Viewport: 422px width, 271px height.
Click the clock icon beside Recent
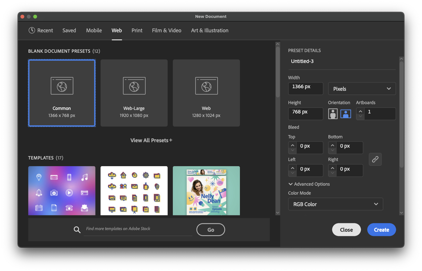(32, 30)
